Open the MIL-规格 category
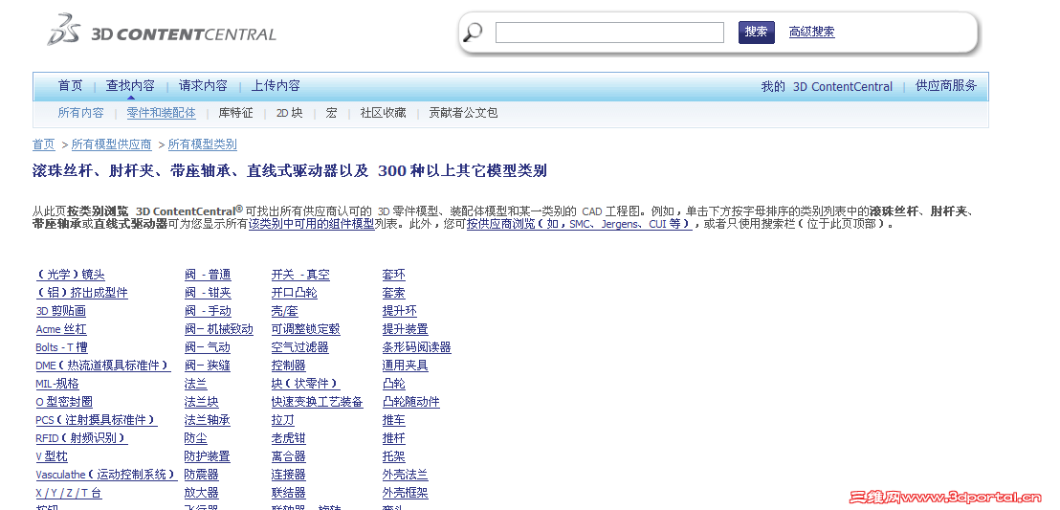Screen dimensions: 1060x510 point(57,384)
